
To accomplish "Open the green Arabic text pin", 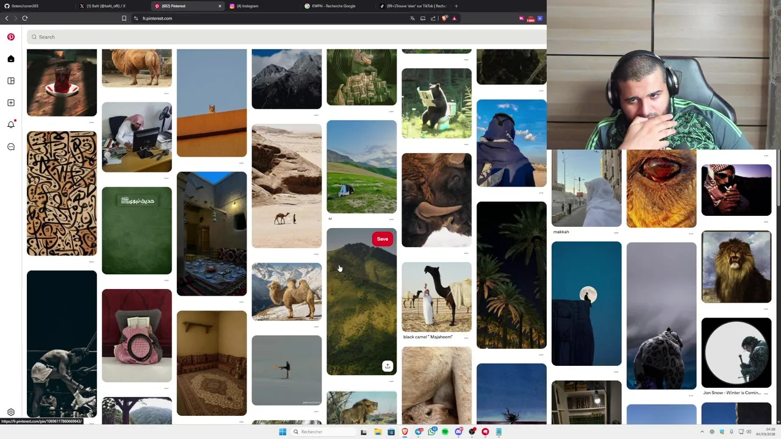I will pyautogui.click(x=137, y=230).
